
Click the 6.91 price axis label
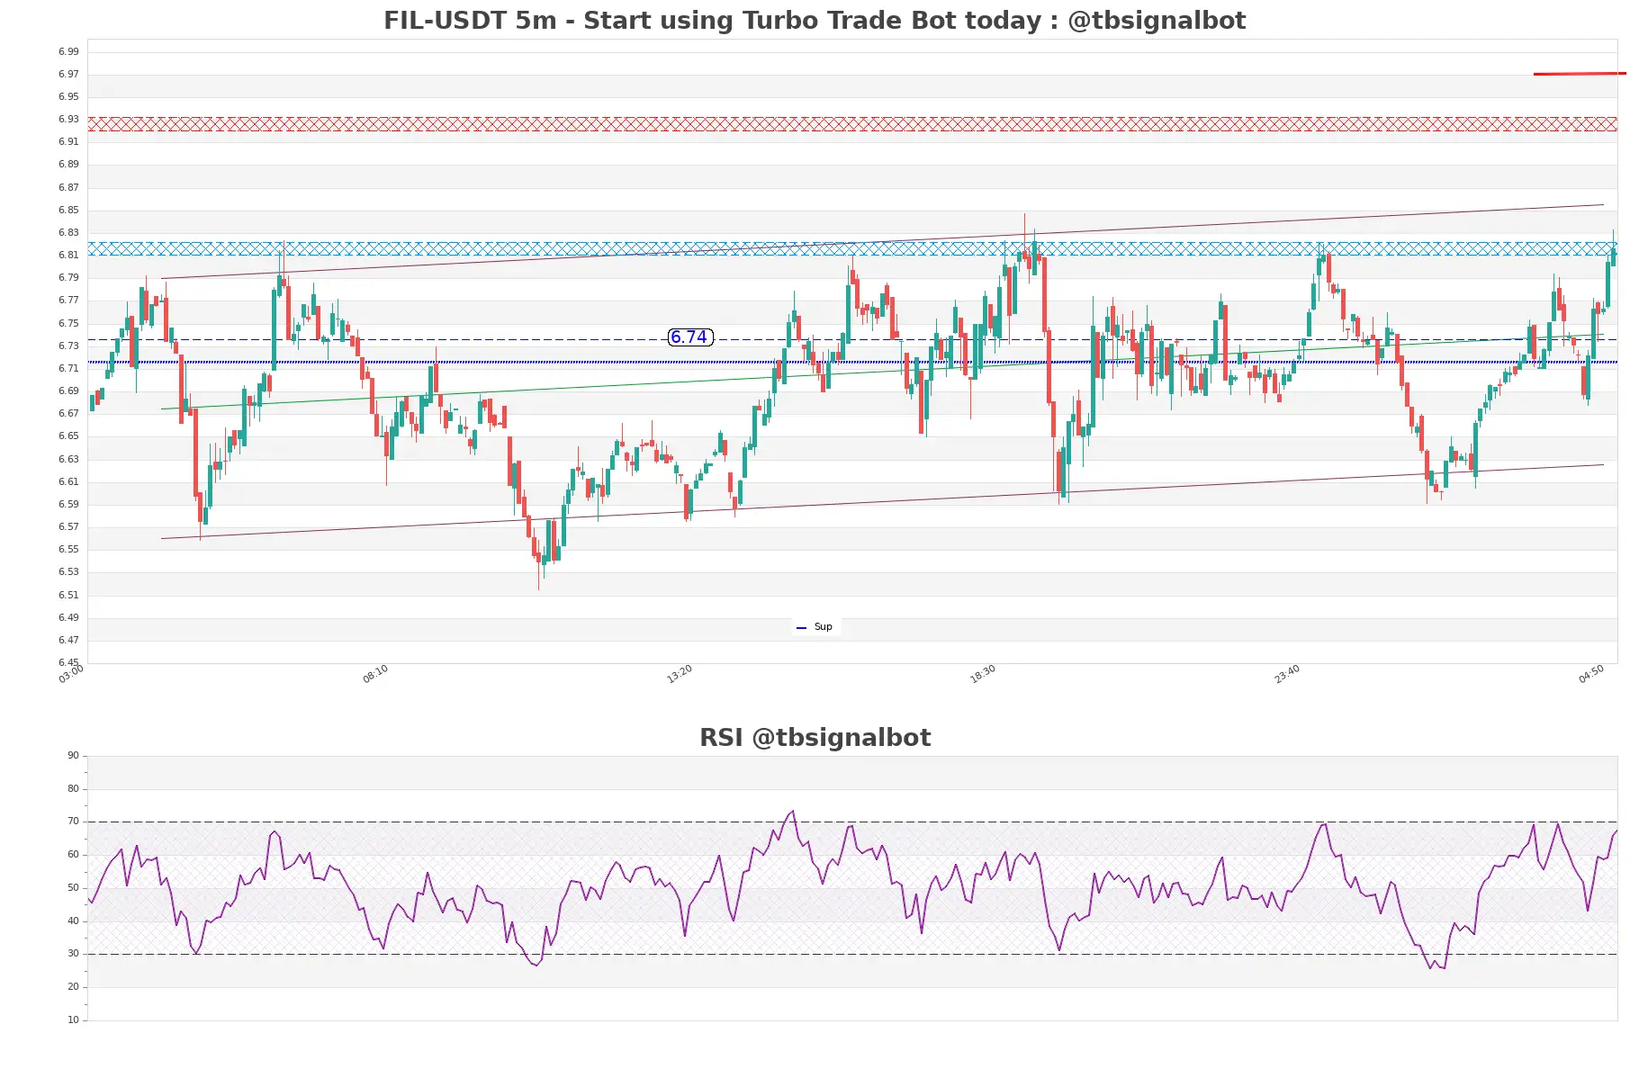click(x=68, y=142)
